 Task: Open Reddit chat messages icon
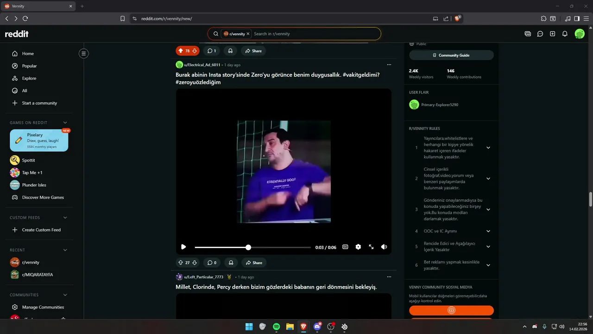540,34
